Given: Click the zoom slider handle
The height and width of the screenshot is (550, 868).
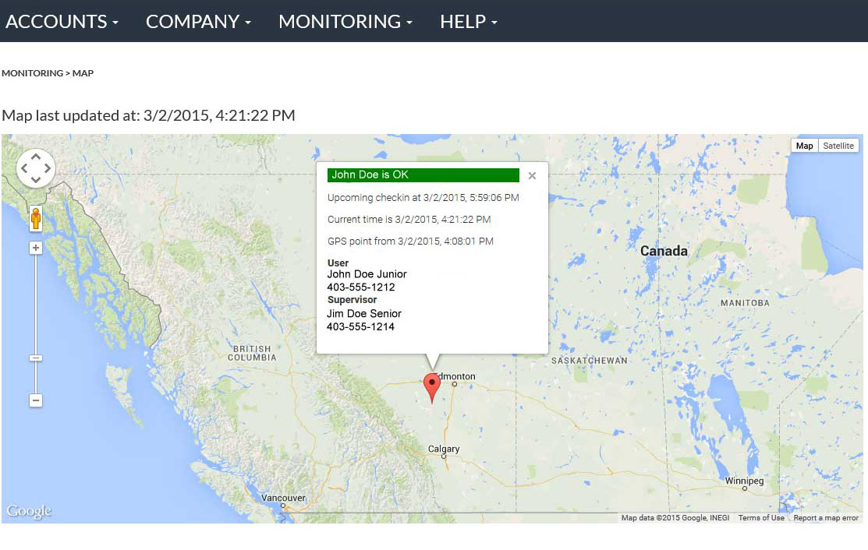Looking at the screenshot, I should pyautogui.click(x=35, y=358).
